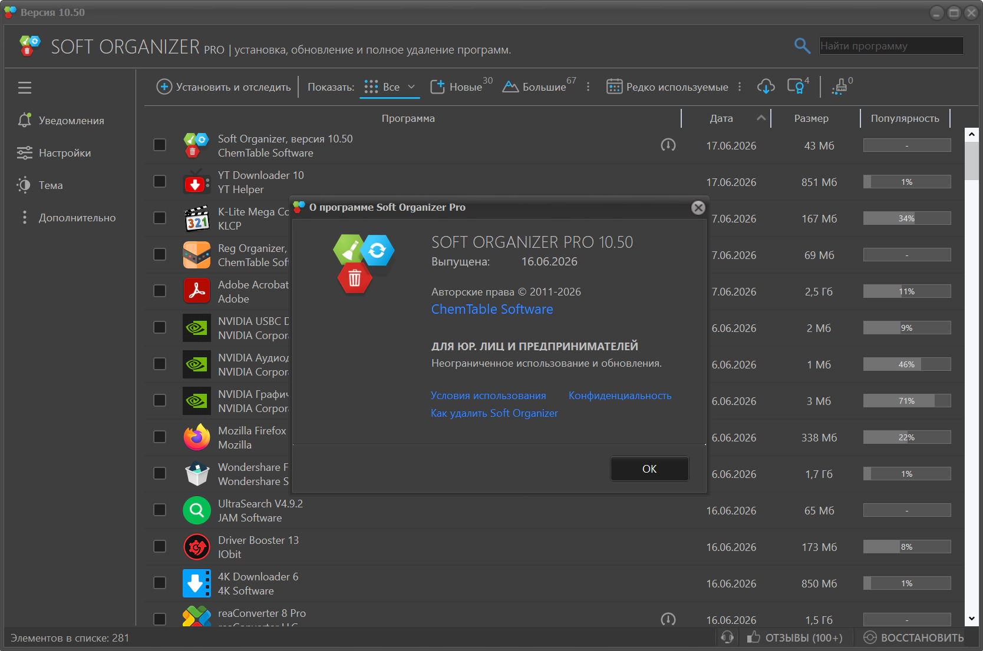Click the Mozilla Firefox icon
The image size is (983, 651).
(x=196, y=437)
